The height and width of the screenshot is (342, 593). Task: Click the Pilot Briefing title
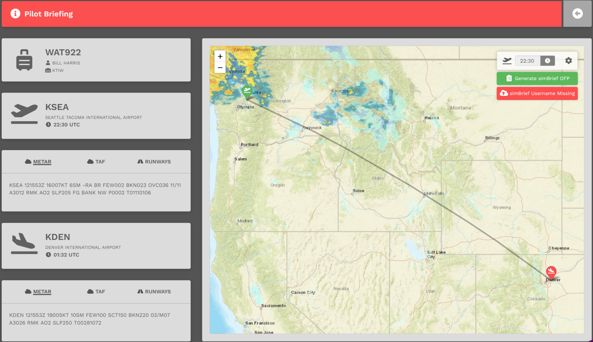[x=49, y=14]
